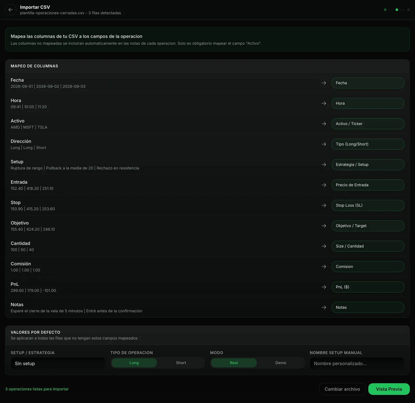Open the Fecha mapping dropdown
415x403 pixels.
[368, 83]
